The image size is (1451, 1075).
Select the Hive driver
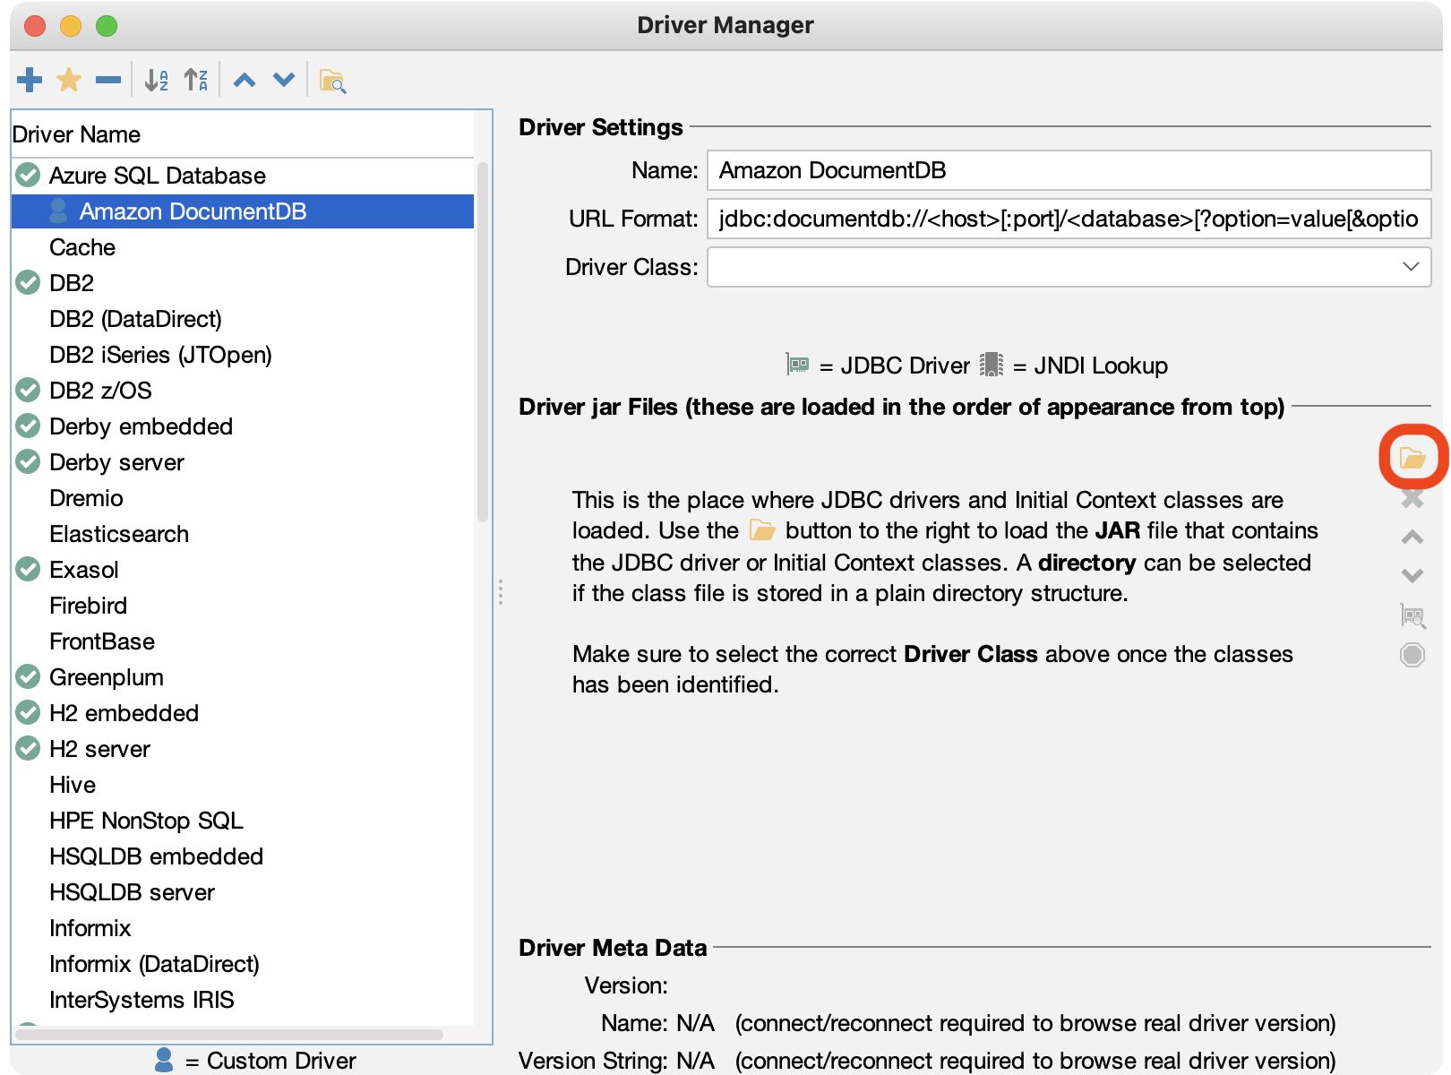pyautogui.click(x=243, y=785)
